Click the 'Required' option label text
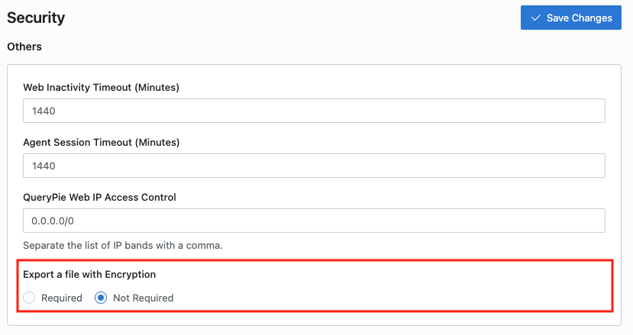This screenshot has height=335, width=633. pyautogui.click(x=62, y=298)
